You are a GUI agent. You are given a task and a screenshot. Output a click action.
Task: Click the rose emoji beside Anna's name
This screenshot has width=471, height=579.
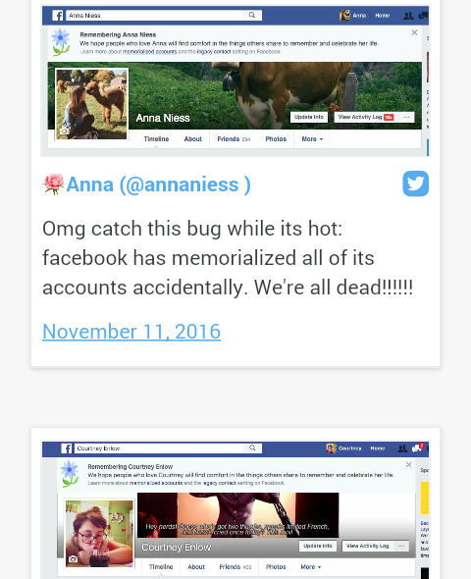[x=53, y=184]
